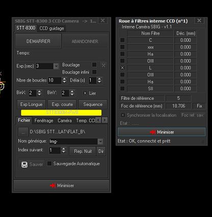Click the ABANDONNER button
Viewport: 212px width, 217px height.
[x=85, y=41]
